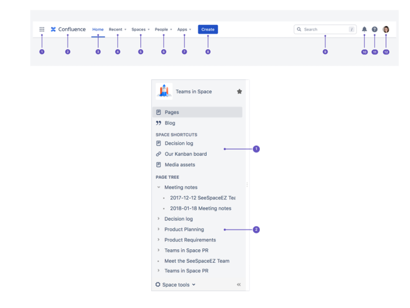Toggle the star for Teams in Space

(x=239, y=91)
